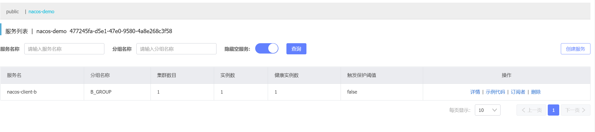Focus the 分组名称 input field

pos(176,49)
